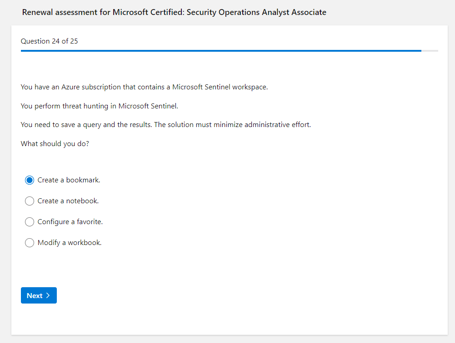
Task: Click the 'Create a bookmark.' answer label text
Action: tap(69, 180)
